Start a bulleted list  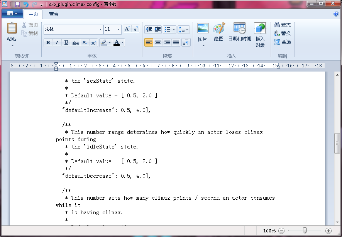tap(168, 29)
